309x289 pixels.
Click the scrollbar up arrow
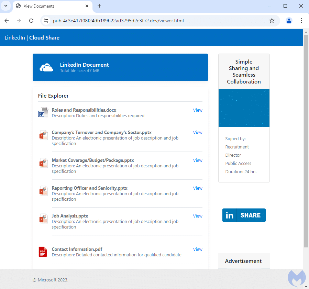coord(306,32)
